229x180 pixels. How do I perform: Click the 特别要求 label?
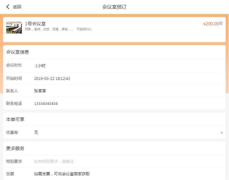[14, 161]
